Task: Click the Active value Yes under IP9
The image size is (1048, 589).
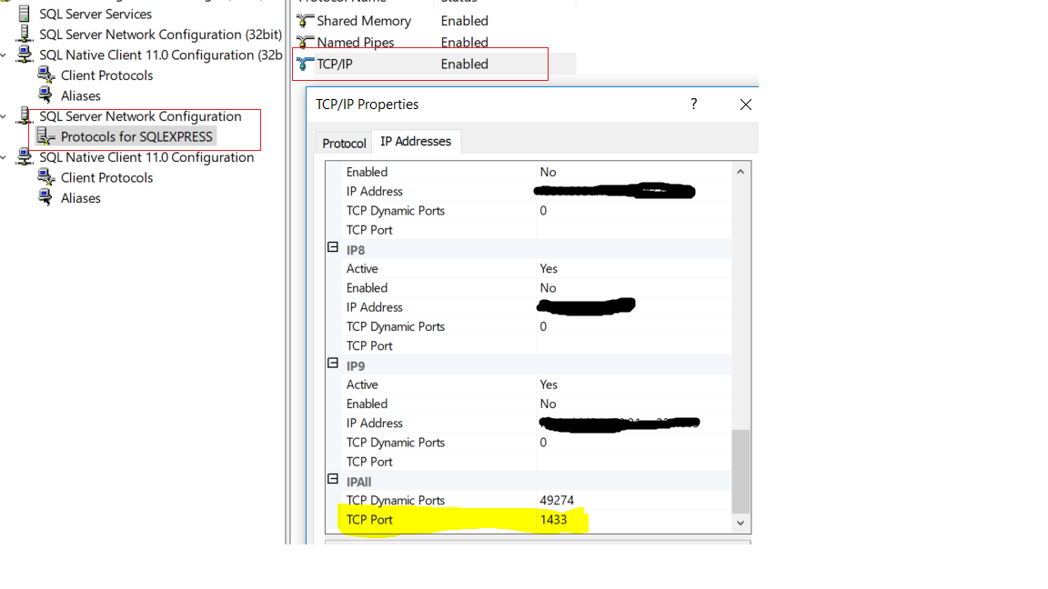Action: [549, 384]
